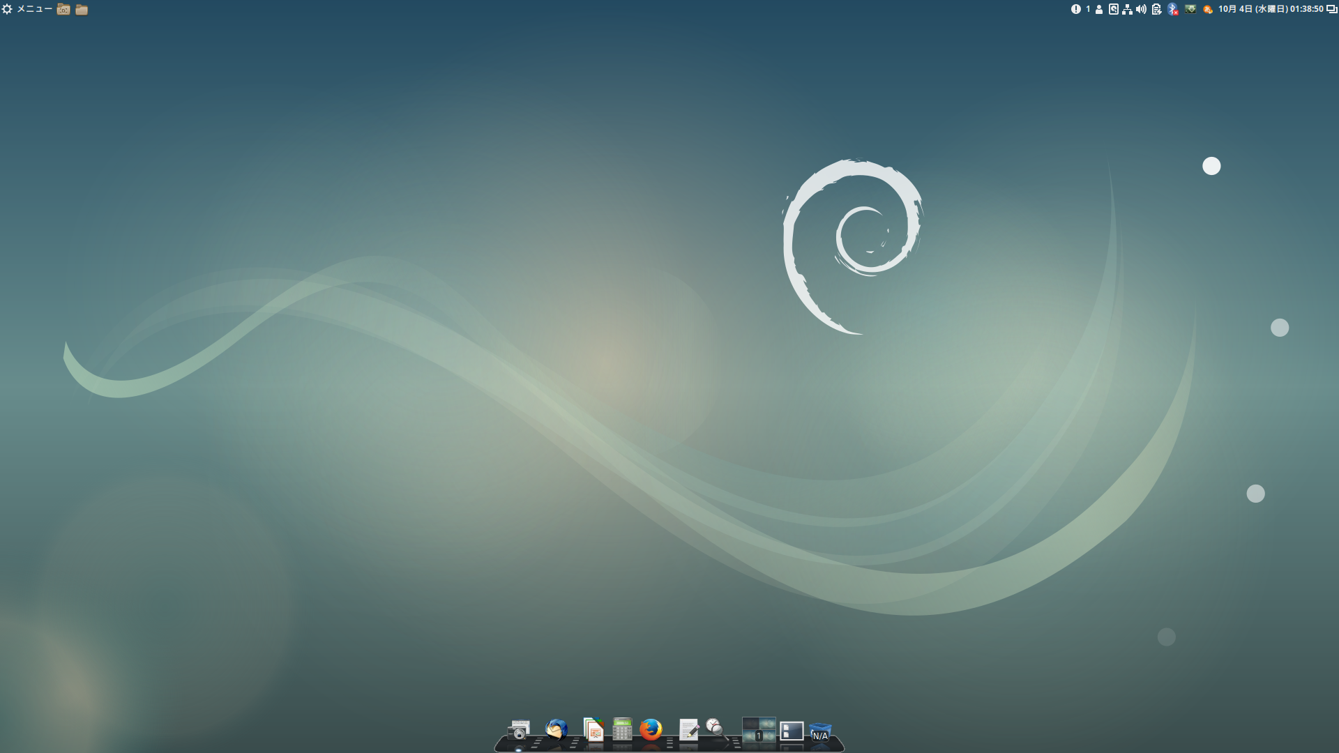This screenshot has width=1339, height=753.
Task: Open the battery power manager icon
Action: click(1156, 10)
